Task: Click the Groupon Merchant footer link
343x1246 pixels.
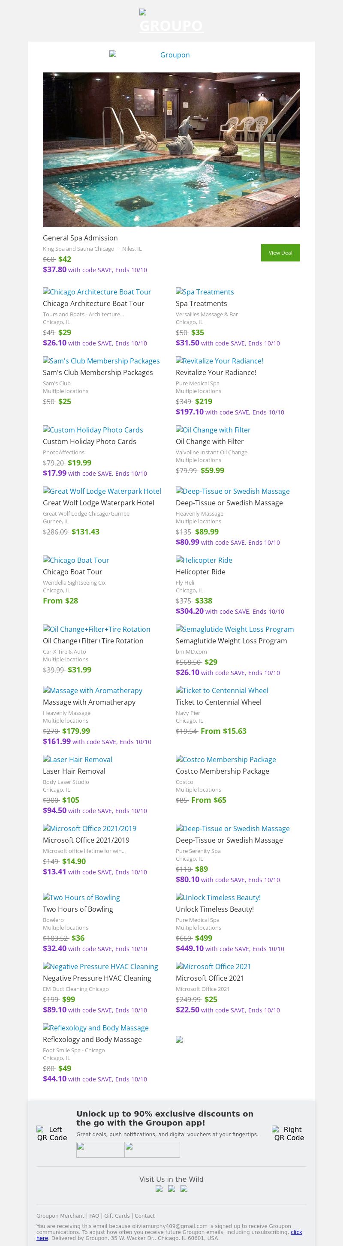Action: 60,1216
